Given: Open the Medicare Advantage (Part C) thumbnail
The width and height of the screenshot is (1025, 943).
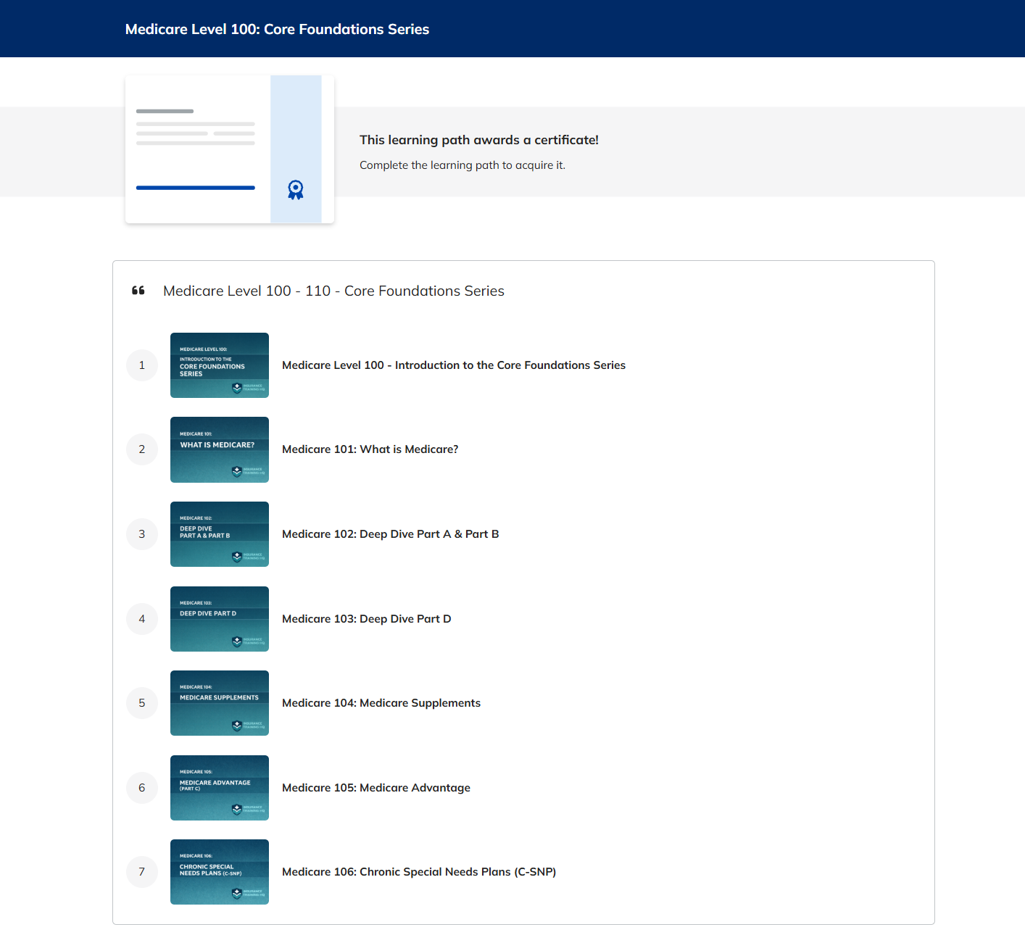Looking at the screenshot, I should tap(220, 788).
